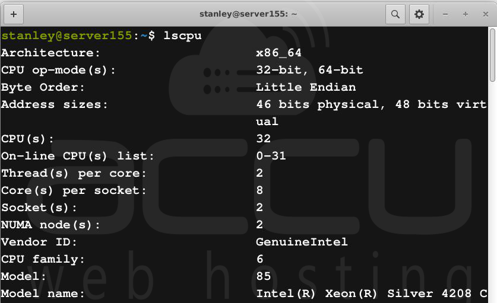
Task: Select the value 0-31
Action: 271,156
